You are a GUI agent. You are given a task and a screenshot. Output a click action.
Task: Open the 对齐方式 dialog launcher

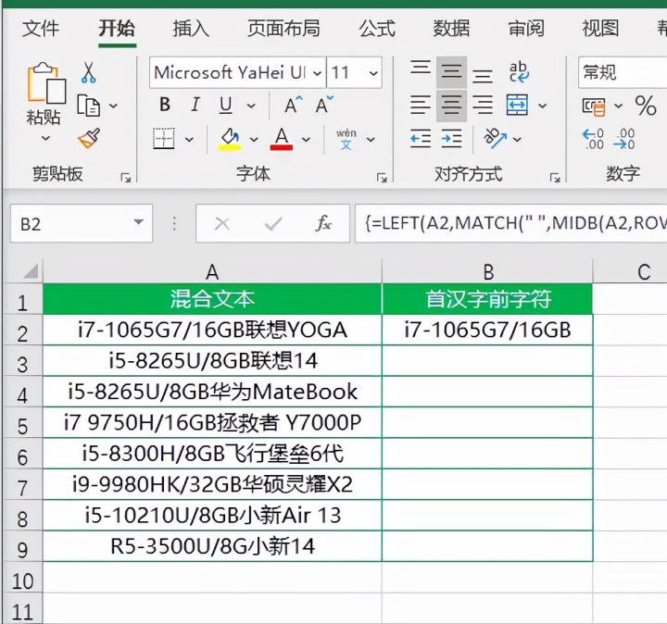click(555, 178)
